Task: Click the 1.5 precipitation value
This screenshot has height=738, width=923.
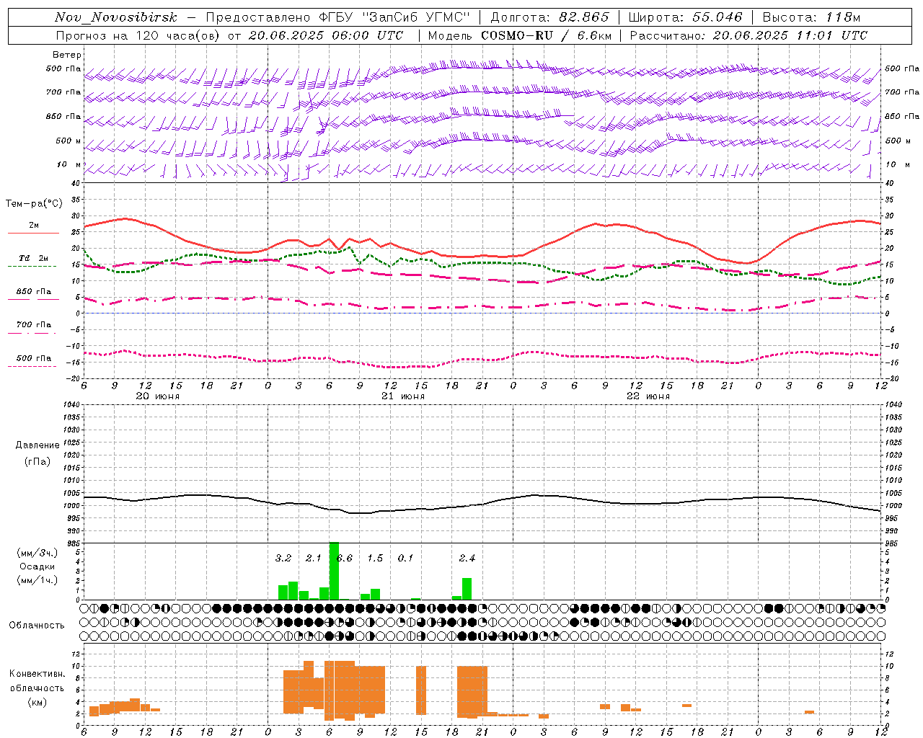Action: pos(375,559)
